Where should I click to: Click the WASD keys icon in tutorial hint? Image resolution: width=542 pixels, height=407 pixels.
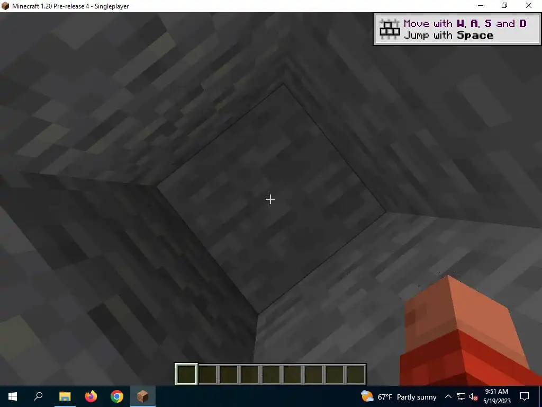pos(390,29)
